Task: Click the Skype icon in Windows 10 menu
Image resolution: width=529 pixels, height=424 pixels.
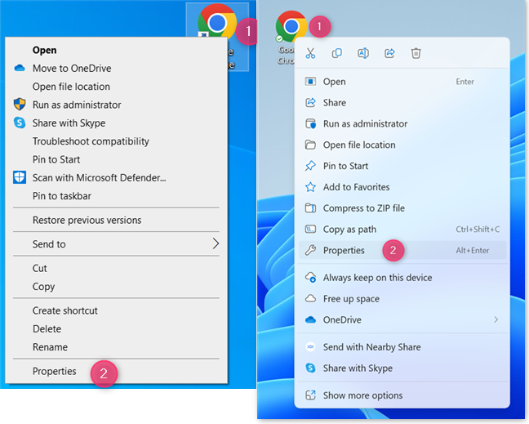Action: point(20,123)
